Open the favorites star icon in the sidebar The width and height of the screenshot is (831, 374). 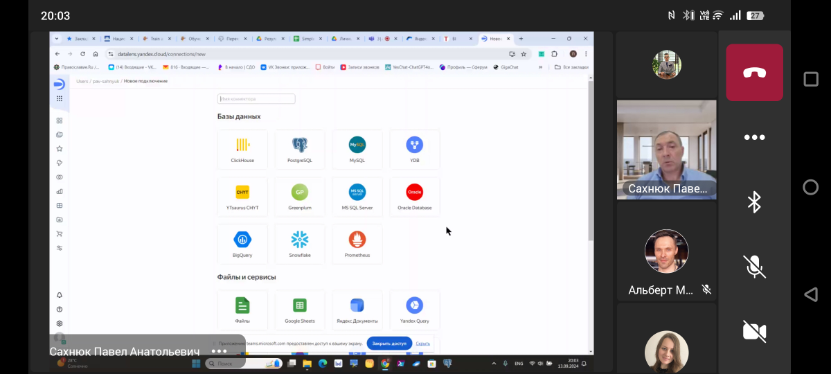pyautogui.click(x=60, y=148)
